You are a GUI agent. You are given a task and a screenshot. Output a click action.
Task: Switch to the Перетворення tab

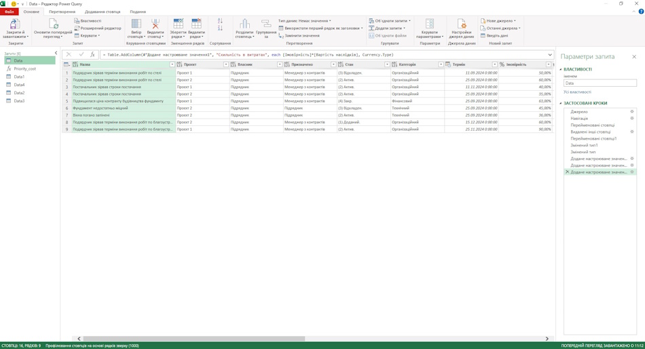click(x=62, y=12)
